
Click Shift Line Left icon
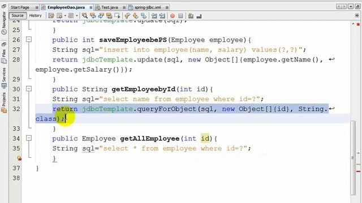point(154,16)
